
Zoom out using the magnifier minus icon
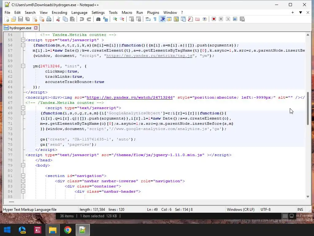click(x=122, y=19)
